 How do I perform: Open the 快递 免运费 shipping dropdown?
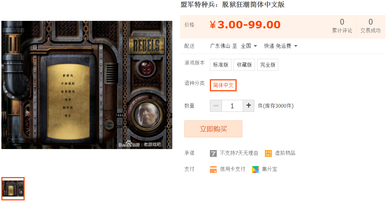pos(281,46)
